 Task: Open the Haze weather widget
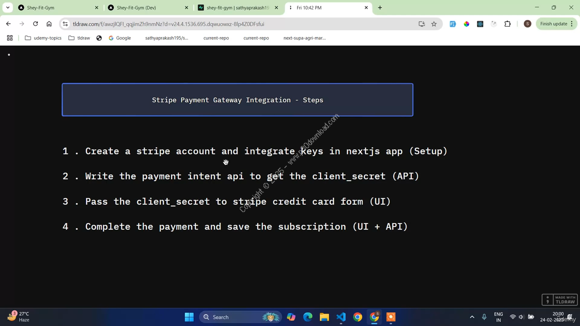(19, 316)
